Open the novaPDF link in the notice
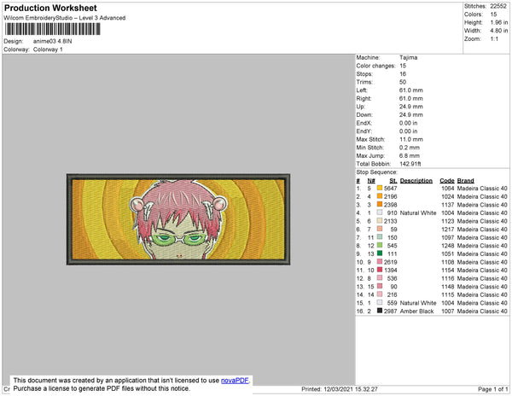512x396 pixels. pyautogui.click(x=235, y=381)
